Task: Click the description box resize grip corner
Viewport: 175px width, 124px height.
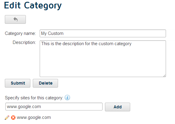Action: click(164, 76)
